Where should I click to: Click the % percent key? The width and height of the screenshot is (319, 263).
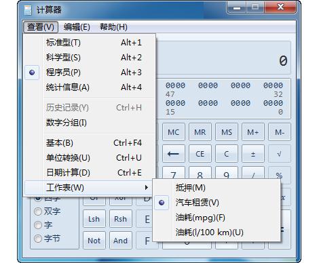click(x=280, y=175)
